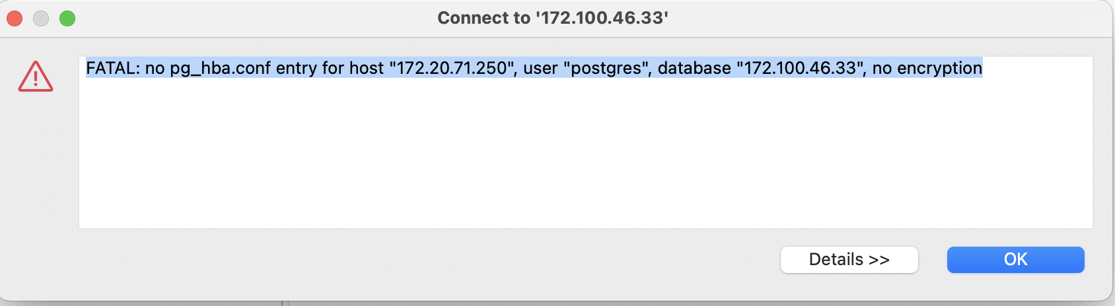Image resolution: width=1115 pixels, height=306 pixels.
Task: Expand error info via Details >> button
Action: coord(849,260)
